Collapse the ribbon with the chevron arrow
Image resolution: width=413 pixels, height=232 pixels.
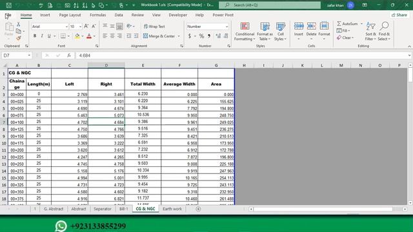409,46
